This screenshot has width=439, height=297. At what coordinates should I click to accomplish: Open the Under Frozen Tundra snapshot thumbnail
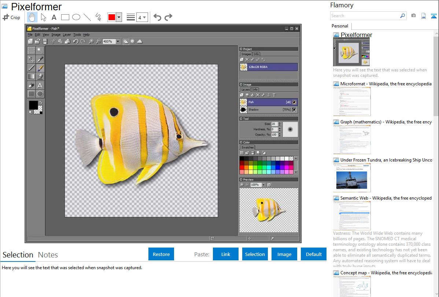352,177
